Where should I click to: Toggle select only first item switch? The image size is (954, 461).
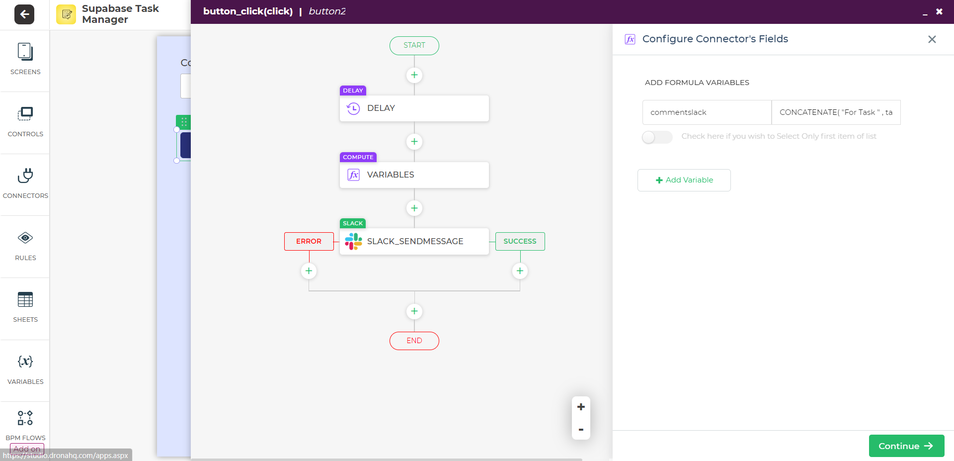pyautogui.click(x=657, y=137)
